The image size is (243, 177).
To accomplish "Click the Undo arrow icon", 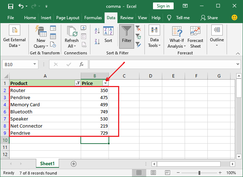I will pyautogui.click(x=21, y=6).
